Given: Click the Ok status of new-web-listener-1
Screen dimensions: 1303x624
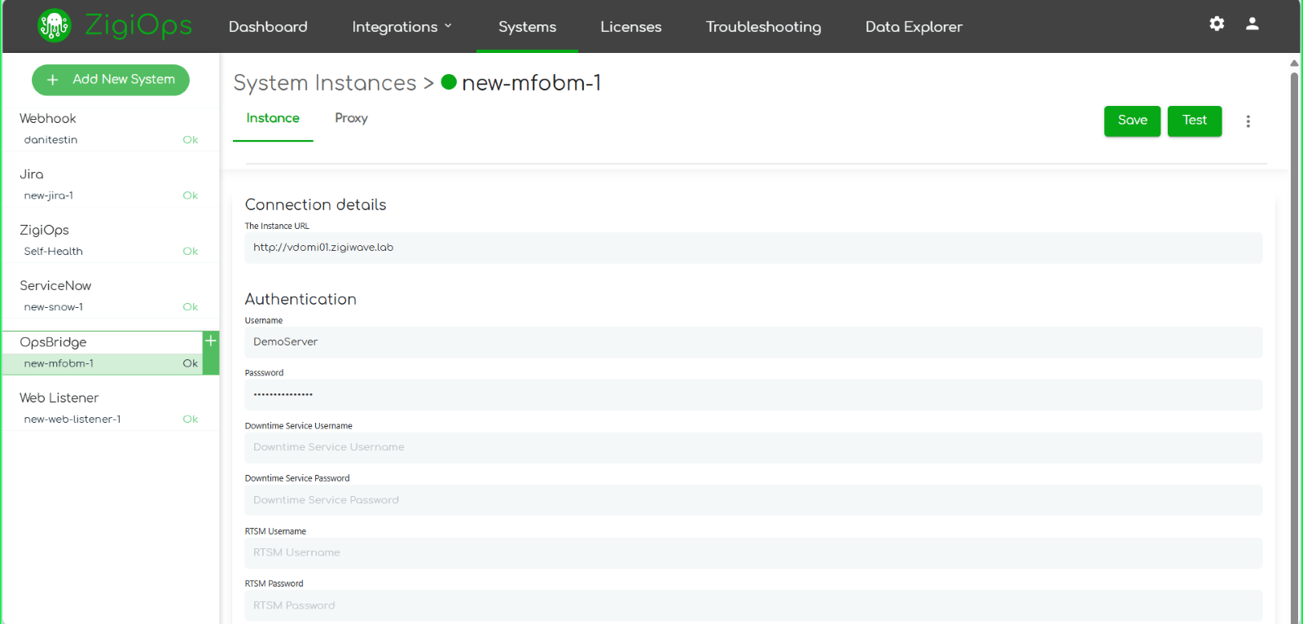Looking at the screenshot, I should coord(191,420).
